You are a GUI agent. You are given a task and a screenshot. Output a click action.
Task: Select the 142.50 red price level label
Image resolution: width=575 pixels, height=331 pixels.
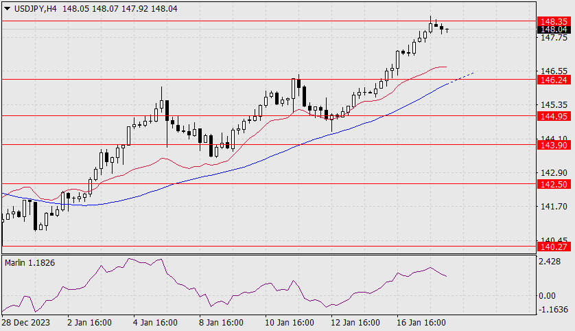click(554, 184)
